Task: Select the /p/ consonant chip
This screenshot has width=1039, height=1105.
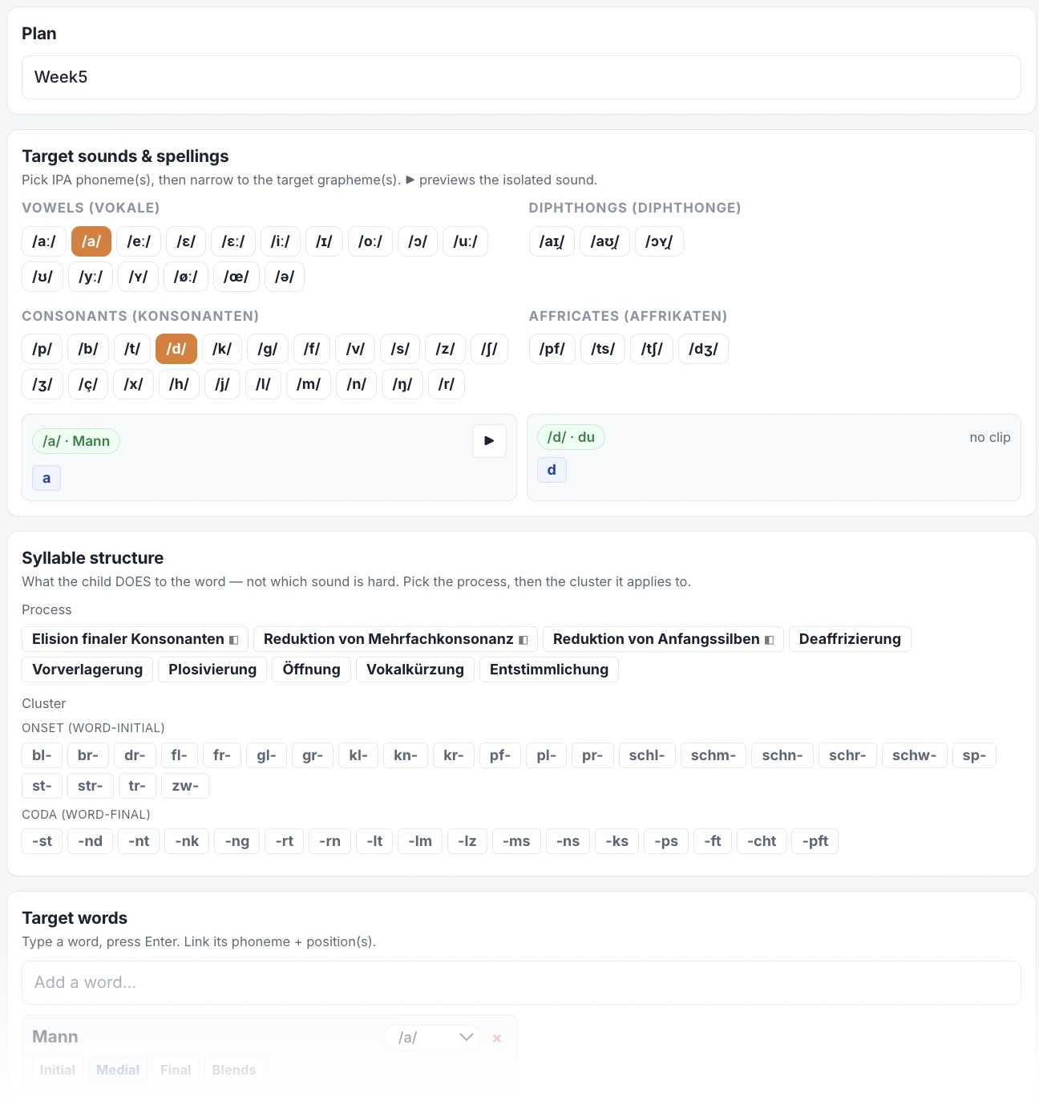Action: (x=42, y=349)
